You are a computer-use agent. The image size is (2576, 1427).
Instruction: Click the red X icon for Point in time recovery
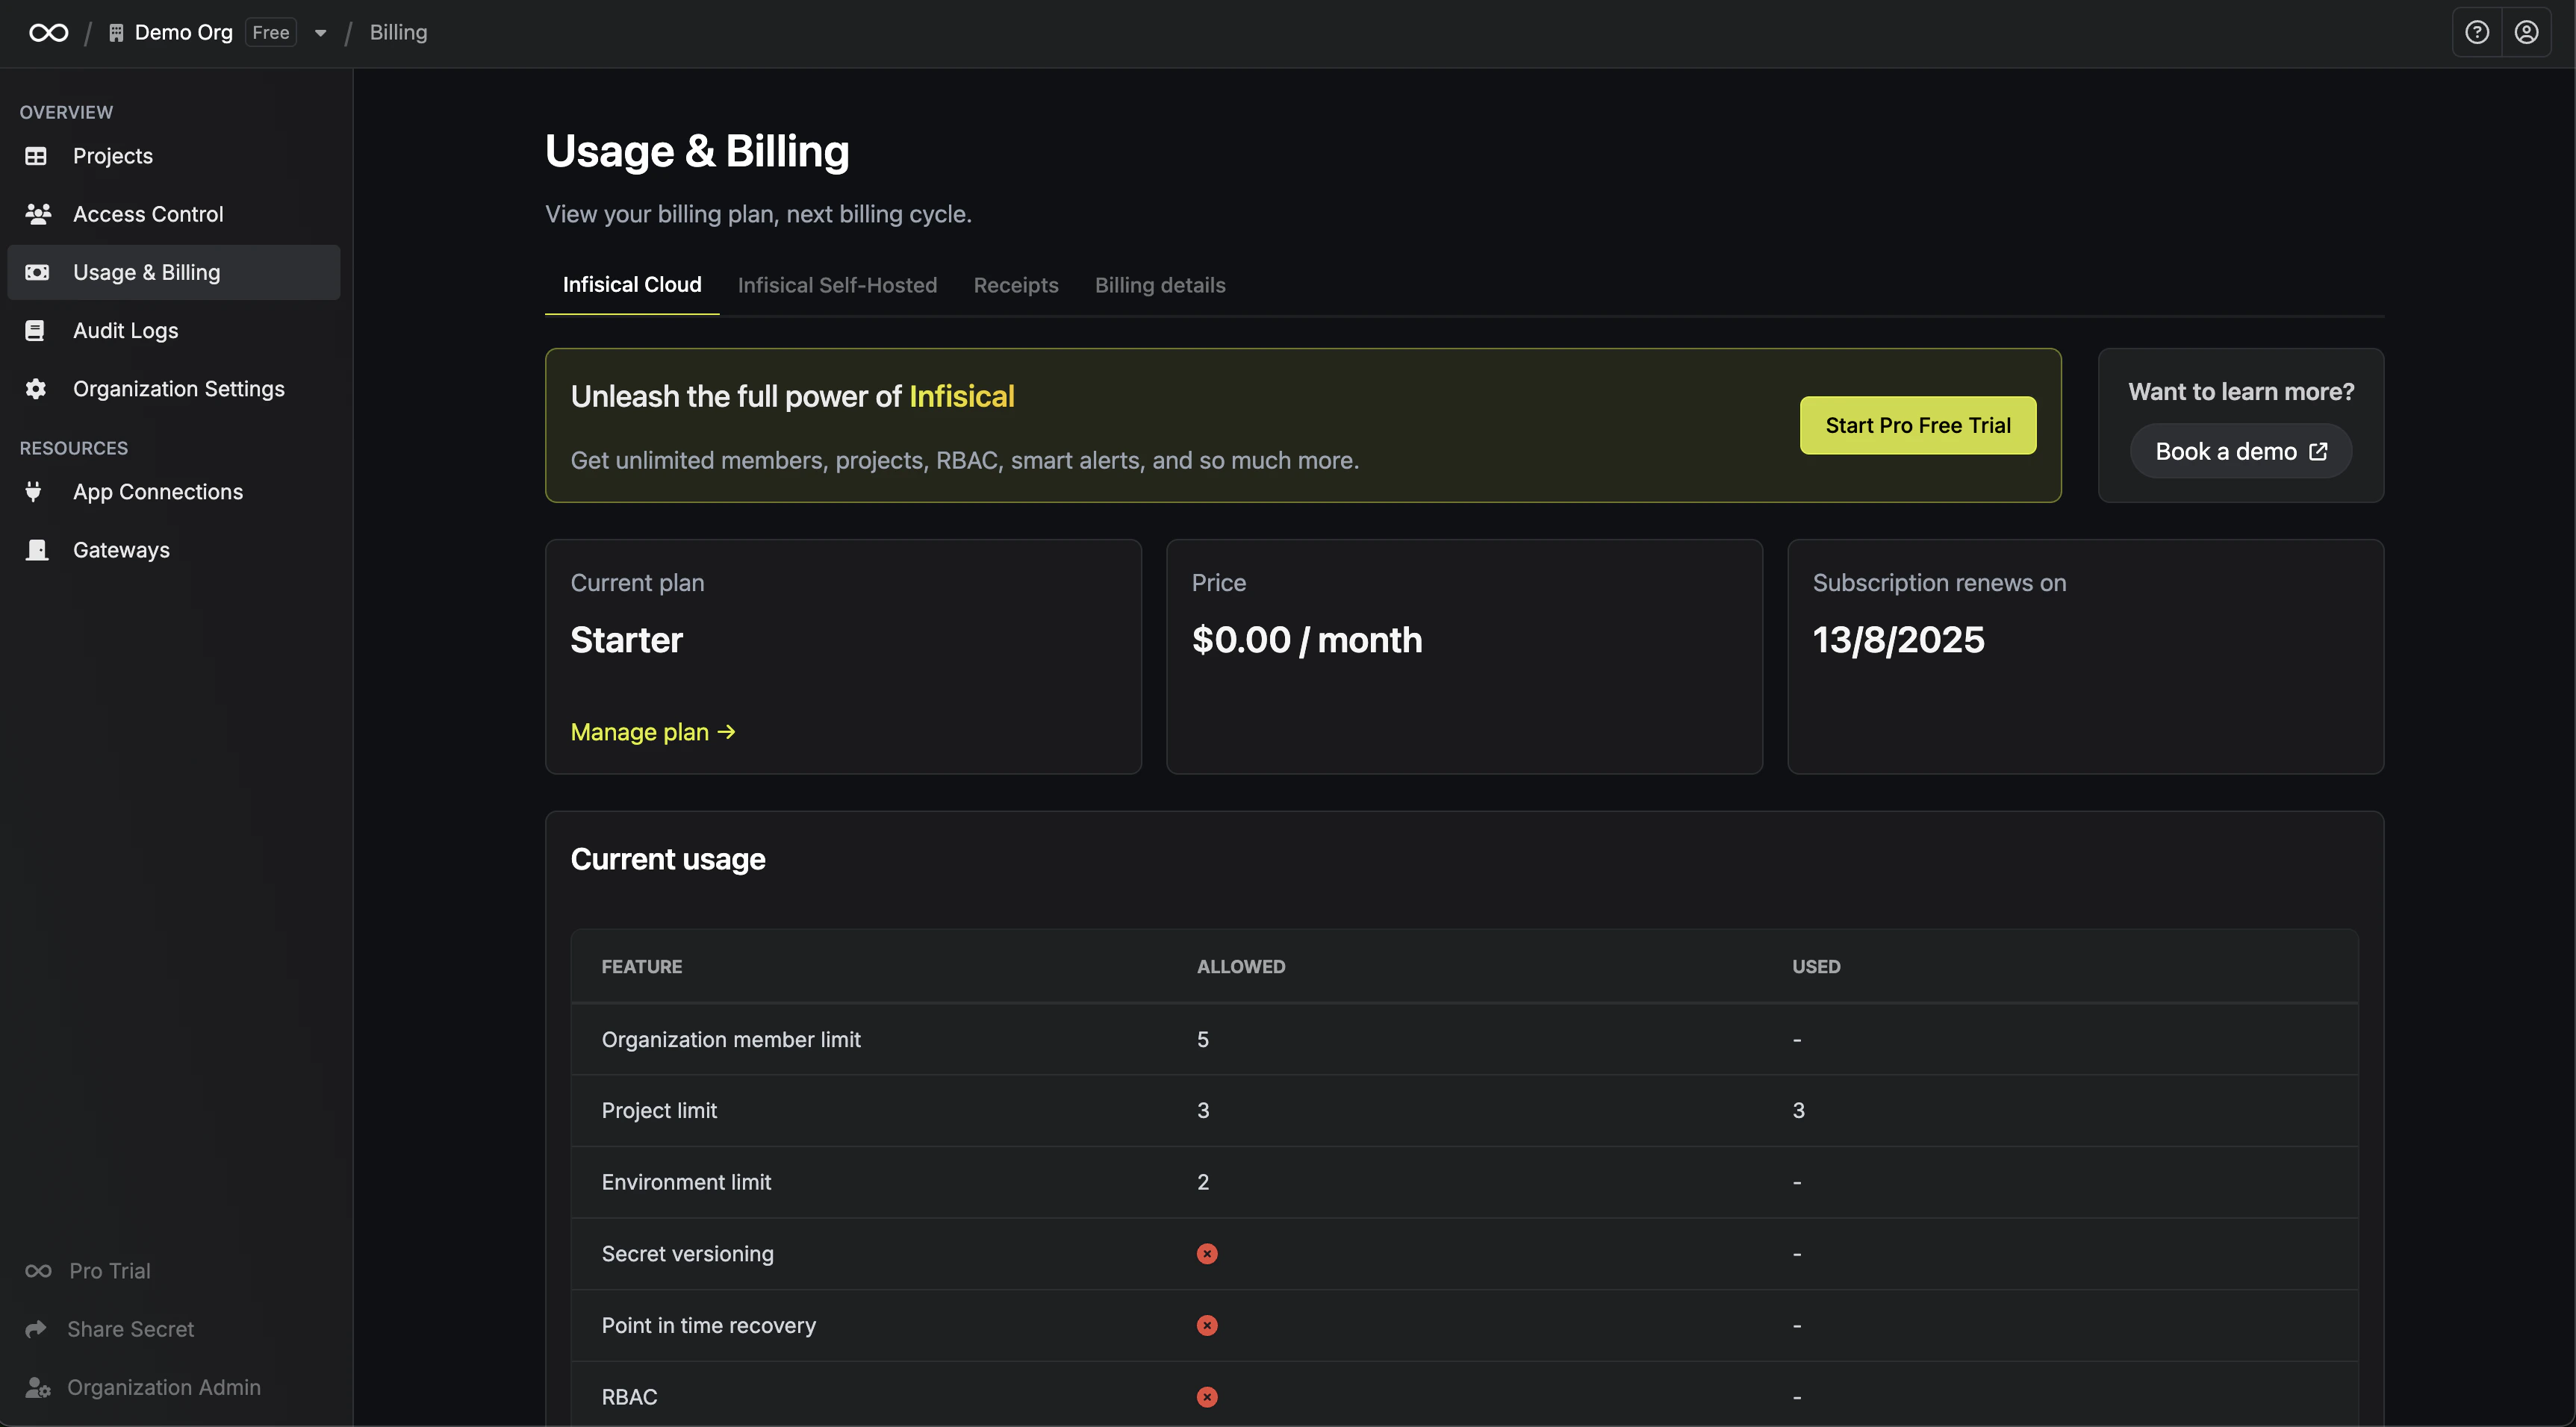1207,1325
